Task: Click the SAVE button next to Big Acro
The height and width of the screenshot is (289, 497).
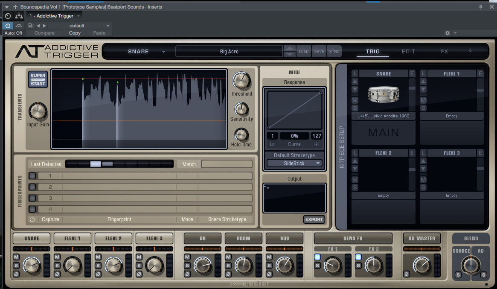Action: point(319,51)
